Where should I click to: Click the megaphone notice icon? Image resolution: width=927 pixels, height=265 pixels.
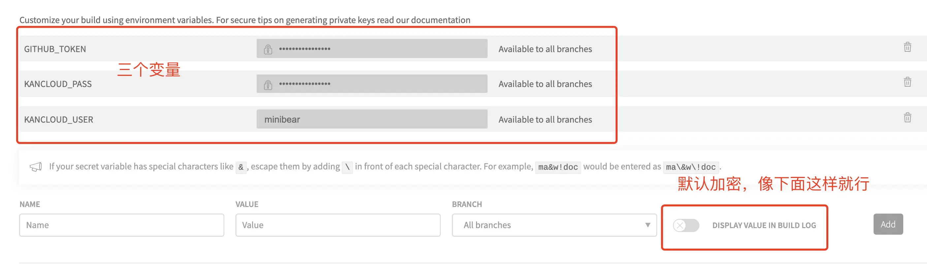(x=36, y=166)
